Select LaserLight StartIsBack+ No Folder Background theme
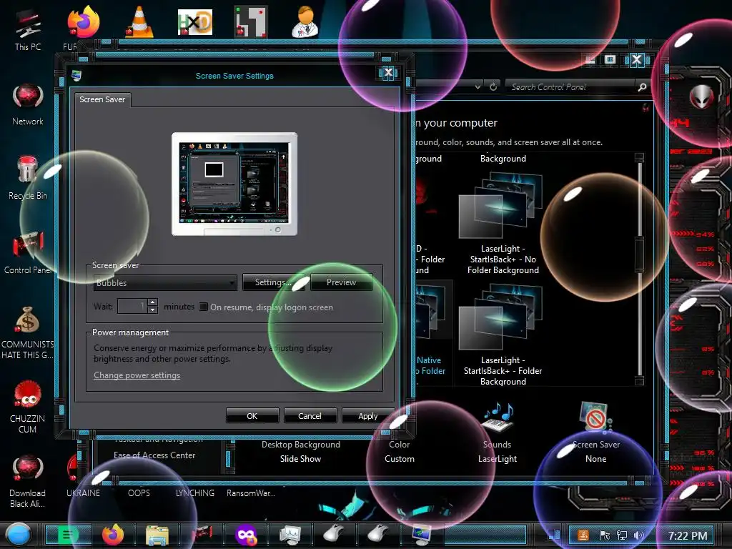This screenshot has height=549, width=732. (x=503, y=223)
